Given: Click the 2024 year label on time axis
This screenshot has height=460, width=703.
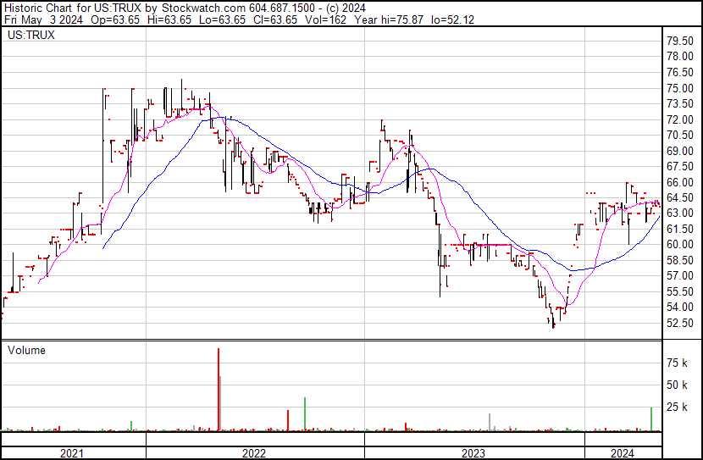Looking at the screenshot, I should point(623,453).
